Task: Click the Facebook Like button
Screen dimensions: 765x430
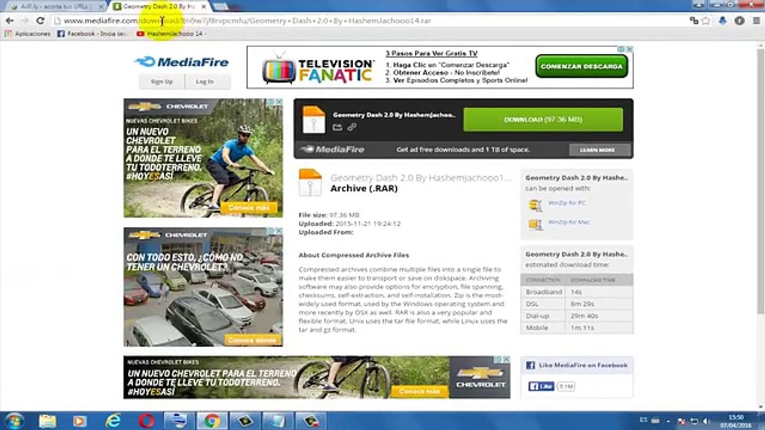Action: (x=541, y=386)
